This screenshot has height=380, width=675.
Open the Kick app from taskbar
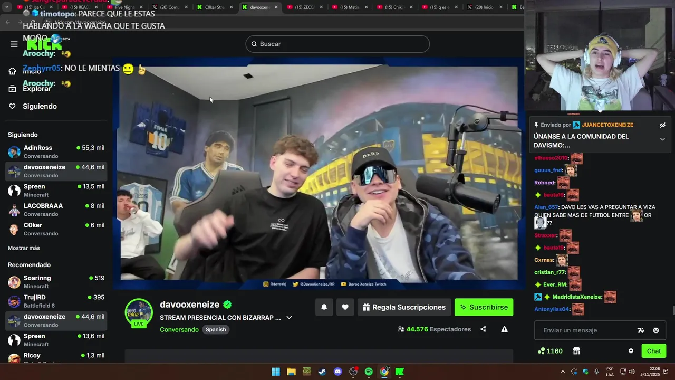pyautogui.click(x=400, y=372)
